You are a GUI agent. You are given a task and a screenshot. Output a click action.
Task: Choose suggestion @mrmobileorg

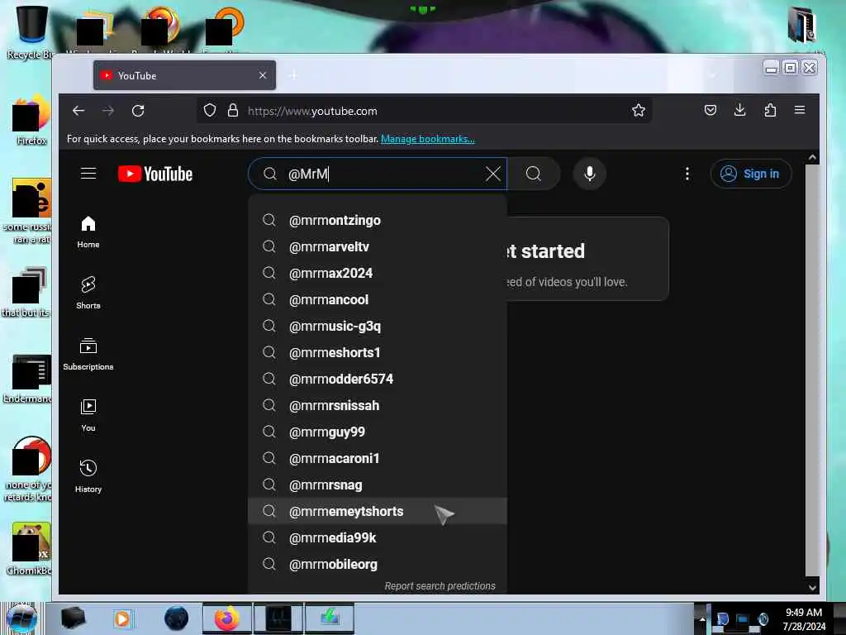[x=378, y=564]
